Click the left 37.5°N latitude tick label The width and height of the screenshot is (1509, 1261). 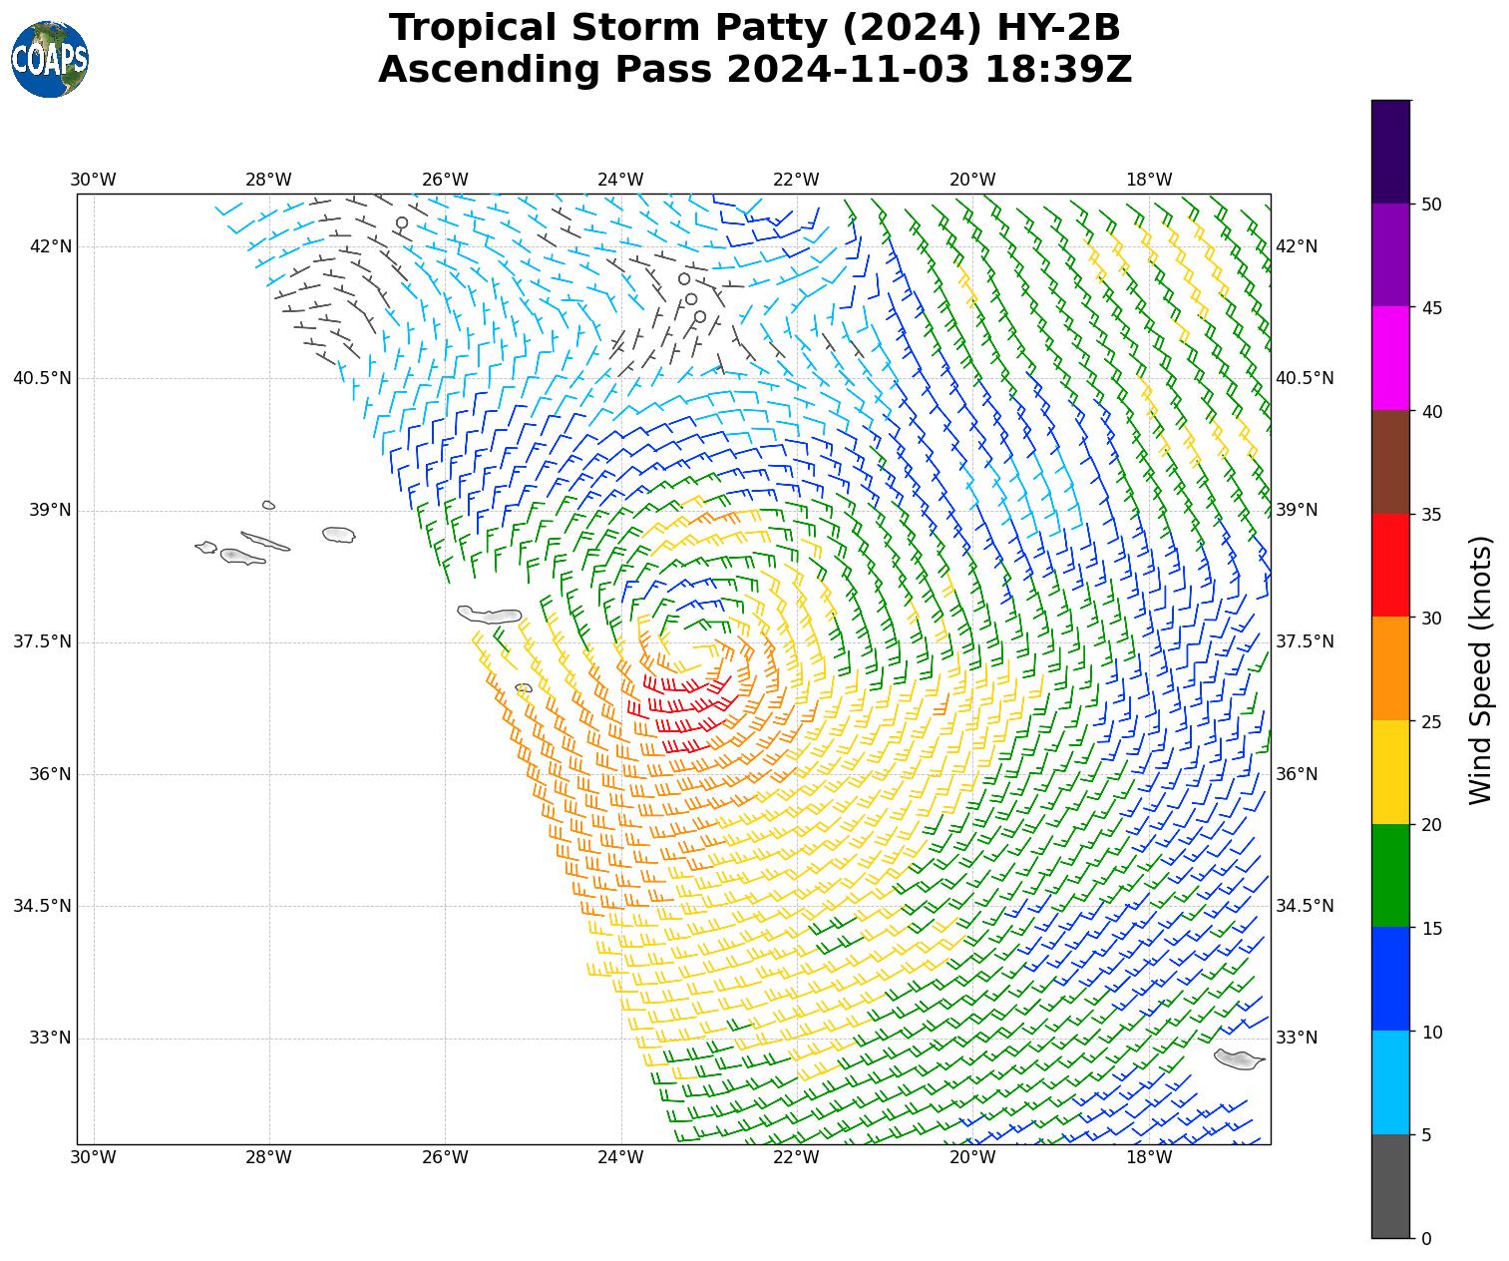[x=42, y=641]
